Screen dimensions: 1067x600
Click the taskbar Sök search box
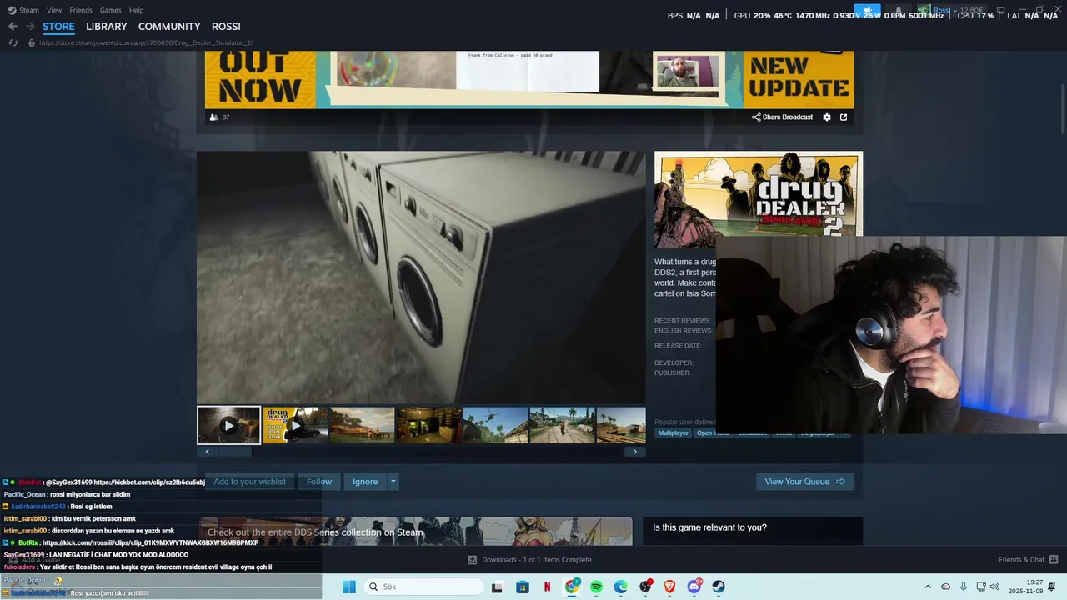click(423, 587)
